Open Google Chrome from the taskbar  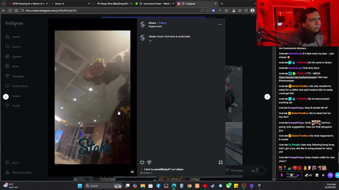(x=189, y=186)
